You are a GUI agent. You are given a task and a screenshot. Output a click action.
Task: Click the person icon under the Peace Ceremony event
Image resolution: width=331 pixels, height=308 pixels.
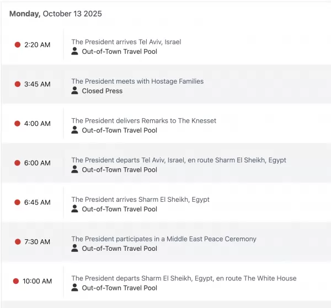click(75, 248)
